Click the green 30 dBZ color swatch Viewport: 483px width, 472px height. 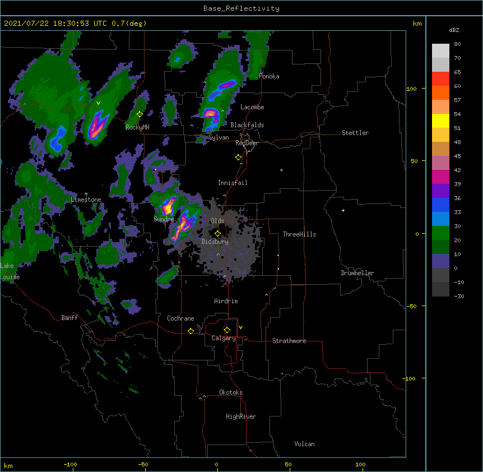tap(440, 233)
